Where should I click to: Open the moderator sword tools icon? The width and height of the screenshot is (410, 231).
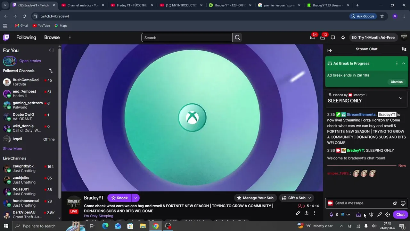[x=380, y=215]
